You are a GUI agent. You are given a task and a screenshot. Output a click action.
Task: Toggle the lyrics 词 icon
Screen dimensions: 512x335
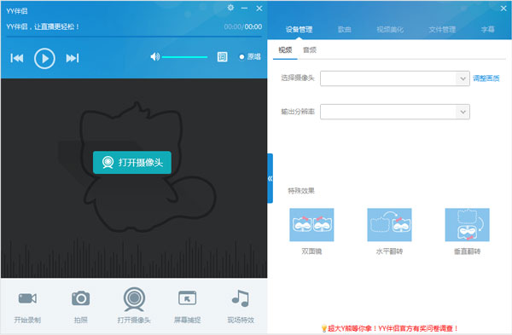point(223,57)
